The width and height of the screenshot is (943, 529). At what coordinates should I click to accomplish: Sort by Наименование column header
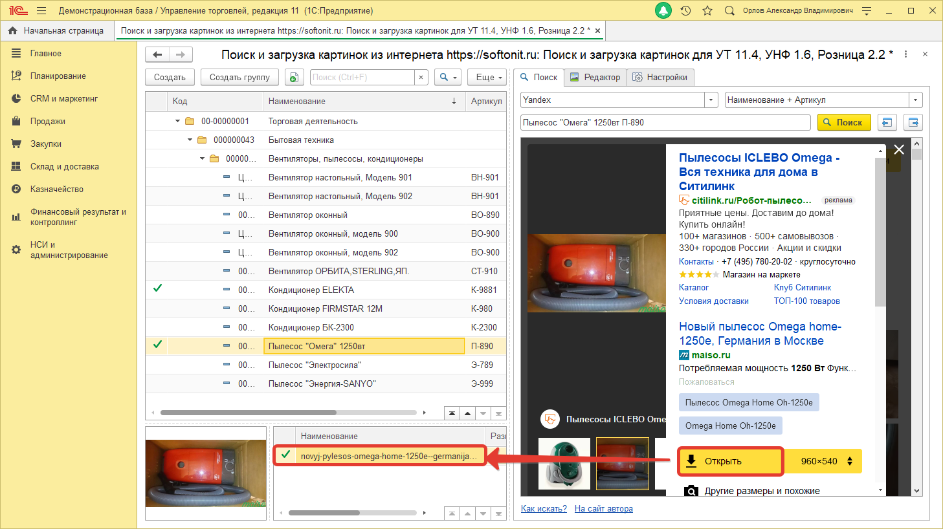pos(364,102)
